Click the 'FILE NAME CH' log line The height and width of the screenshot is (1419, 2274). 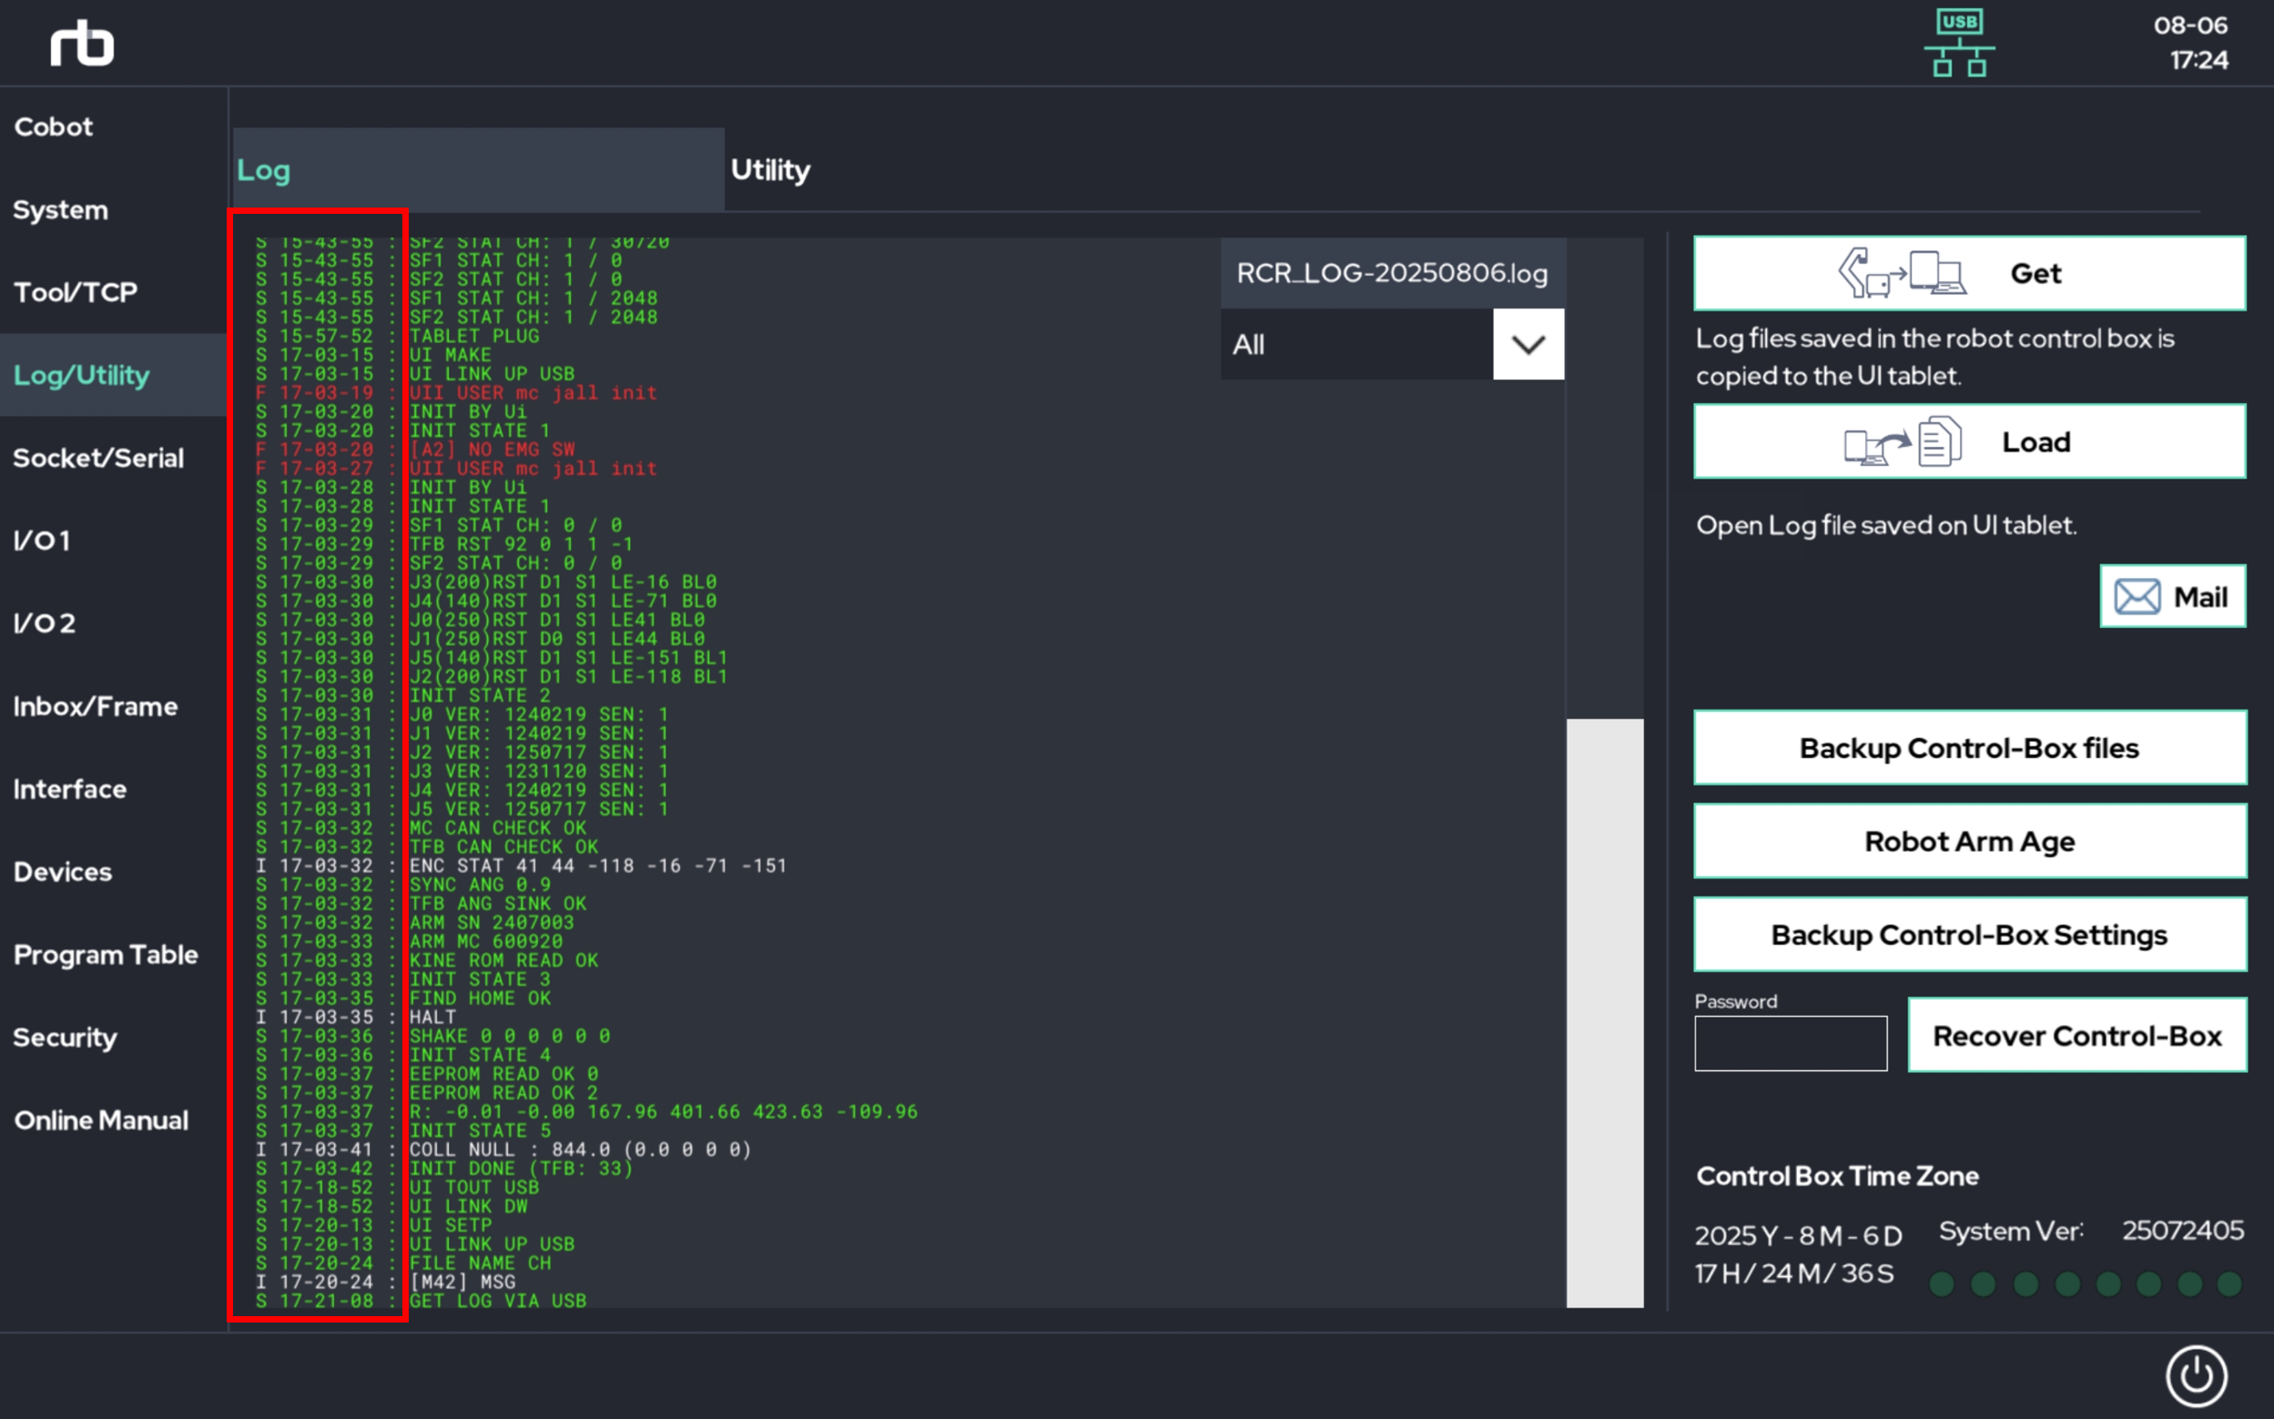coord(402,1262)
